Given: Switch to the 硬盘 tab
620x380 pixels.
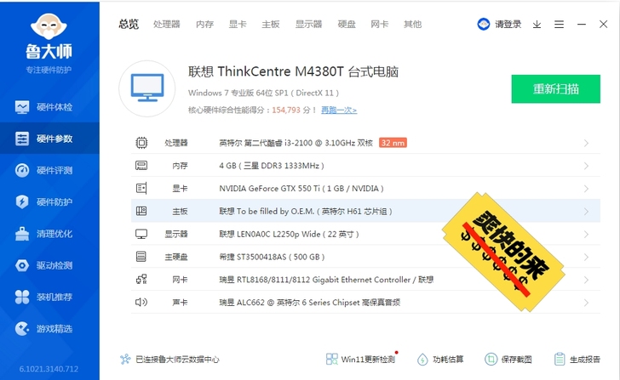Looking at the screenshot, I should [x=347, y=24].
